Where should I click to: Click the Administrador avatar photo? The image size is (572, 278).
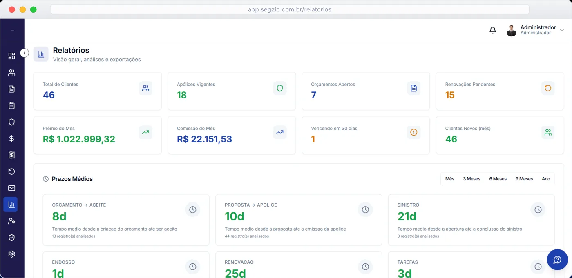click(512, 30)
